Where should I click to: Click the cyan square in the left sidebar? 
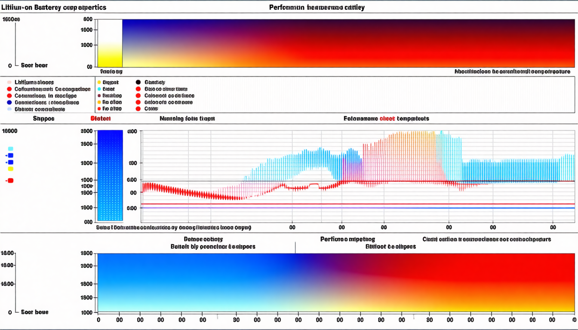[11, 149]
